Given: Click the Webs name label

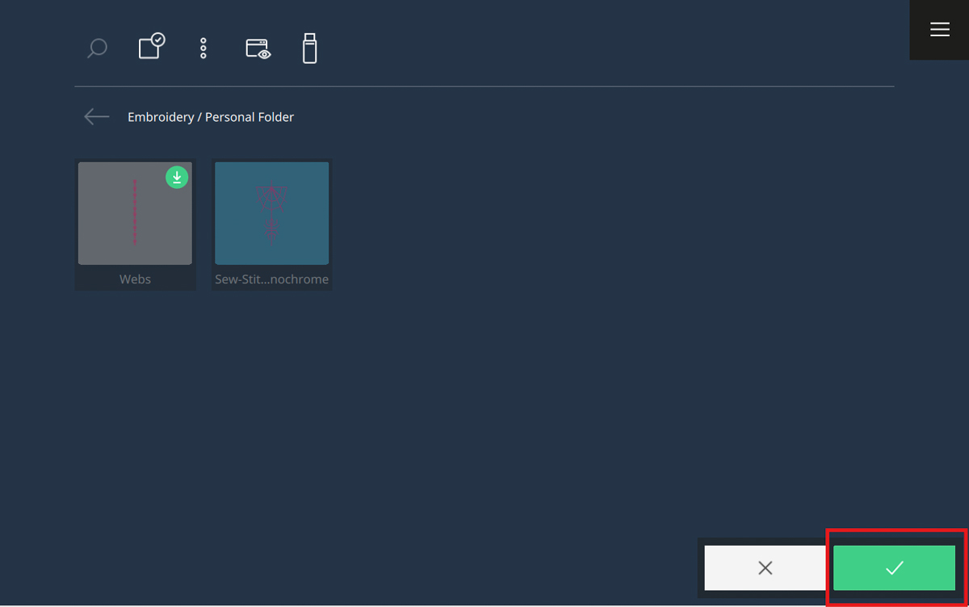Looking at the screenshot, I should tap(135, 279).
